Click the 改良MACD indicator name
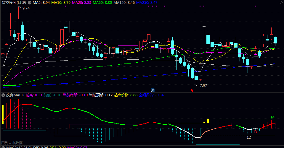 click(x=15, y=95)
